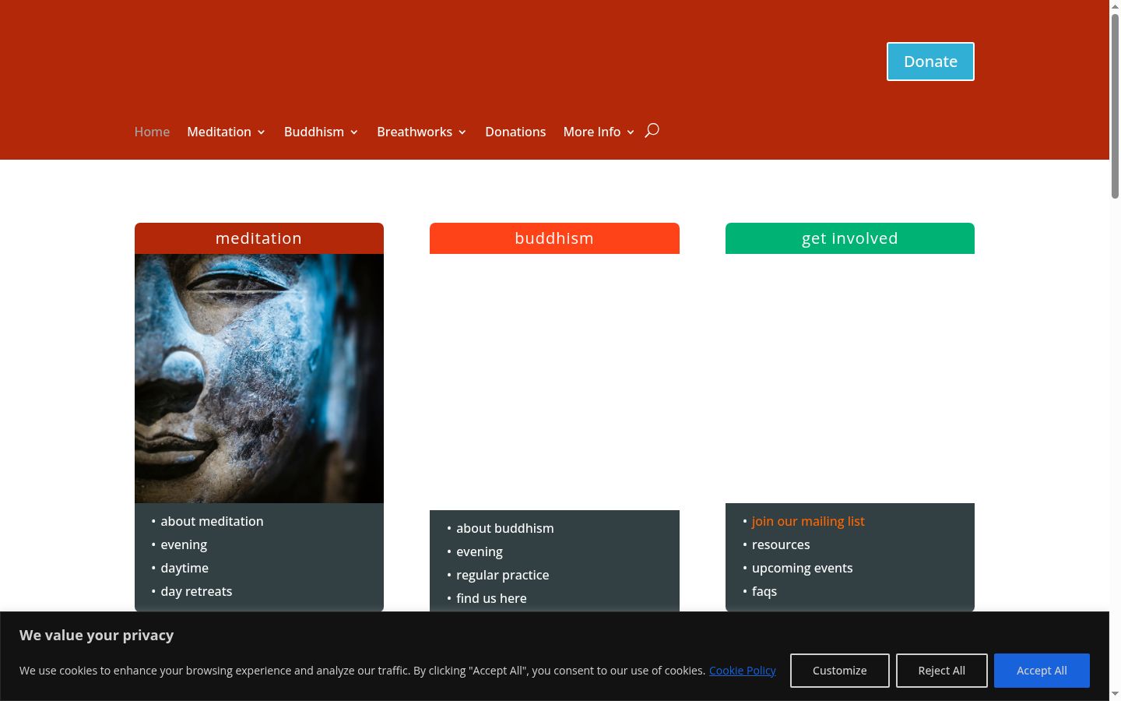Open the Meditation nav item
This screenshot has height=701, width=1121.
pyautogui.click(x=219, y=132)
